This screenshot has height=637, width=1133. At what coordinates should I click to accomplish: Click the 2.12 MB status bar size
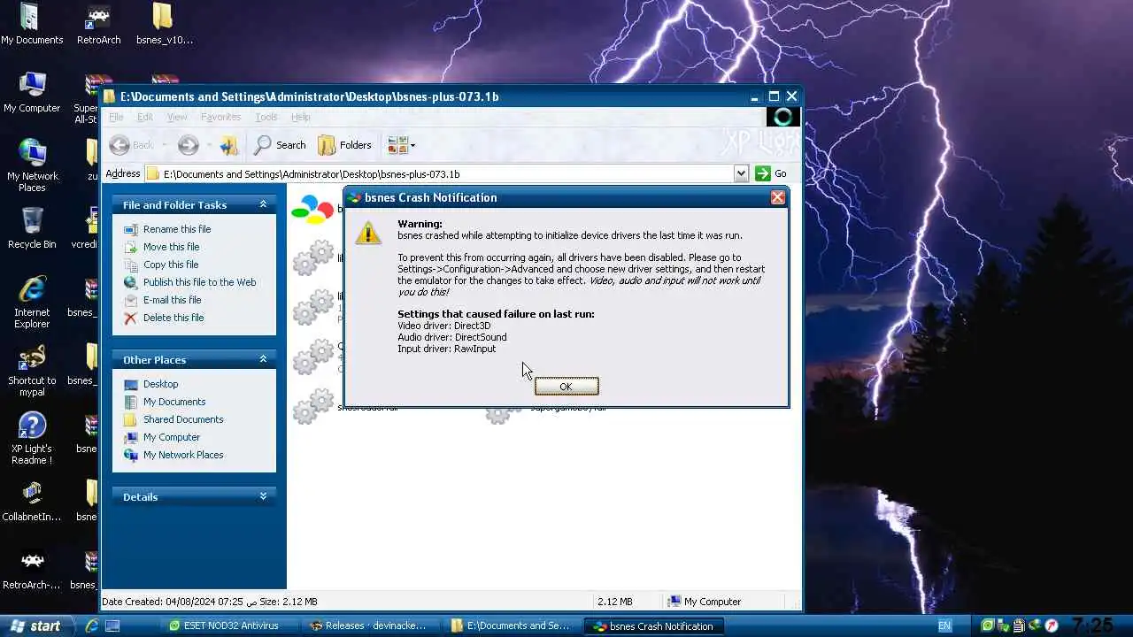click(x=614, y=602)
